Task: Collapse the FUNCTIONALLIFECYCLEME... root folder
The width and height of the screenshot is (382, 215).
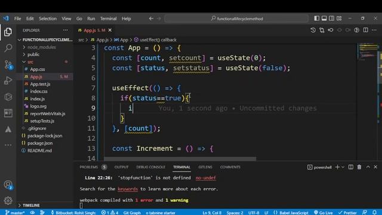Action: click(45, 40)
